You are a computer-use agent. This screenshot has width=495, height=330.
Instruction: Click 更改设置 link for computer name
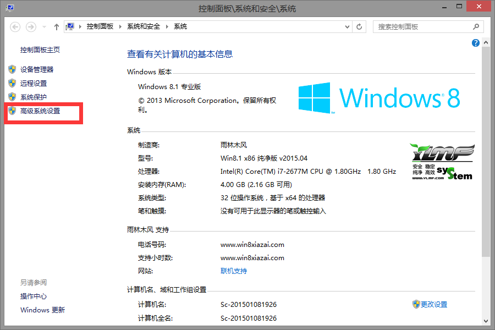tap(434, 304)
